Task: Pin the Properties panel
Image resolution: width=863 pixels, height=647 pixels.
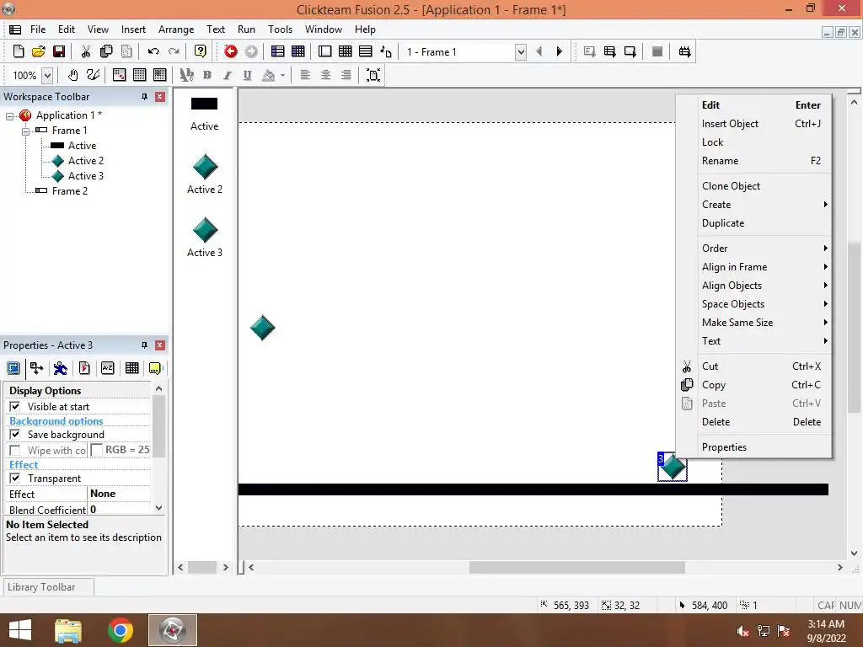Action: click(144, 345)
